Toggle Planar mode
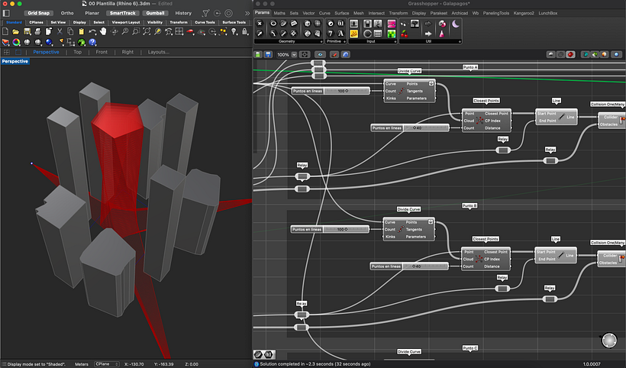 click(92, 13)
